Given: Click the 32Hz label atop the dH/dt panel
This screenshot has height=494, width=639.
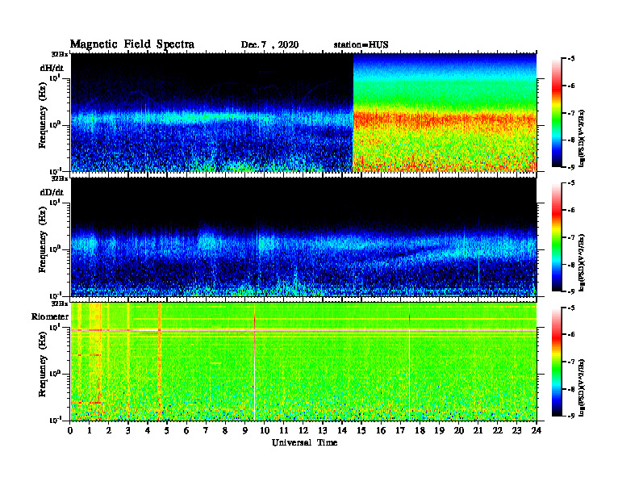Looking at the screenshot, I should [60, 54].
